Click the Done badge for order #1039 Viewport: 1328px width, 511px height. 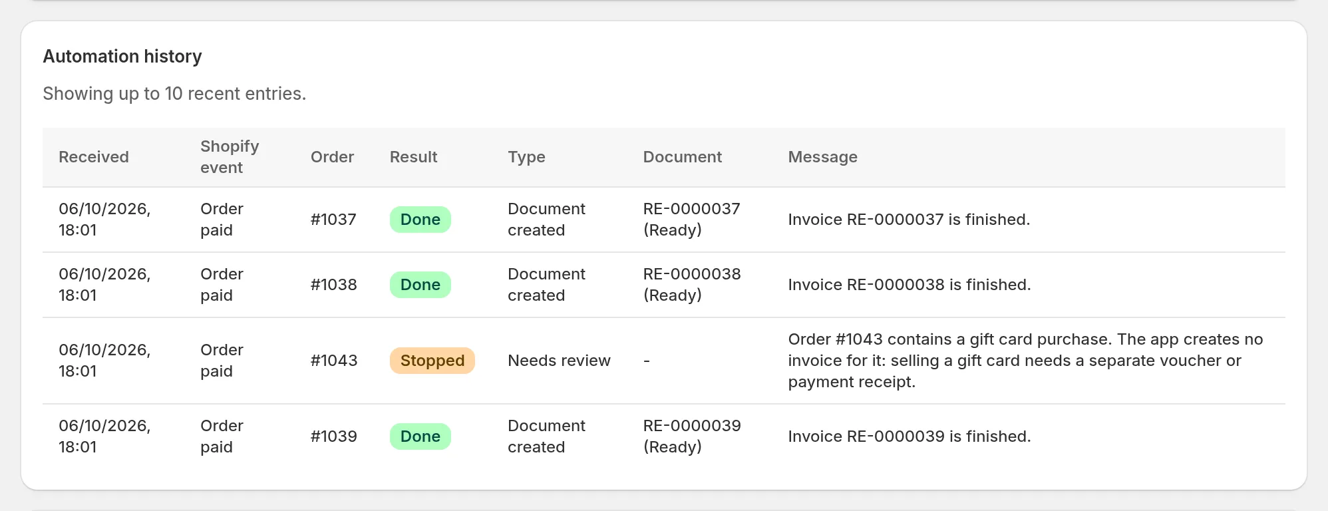click(x=420, y=436)
